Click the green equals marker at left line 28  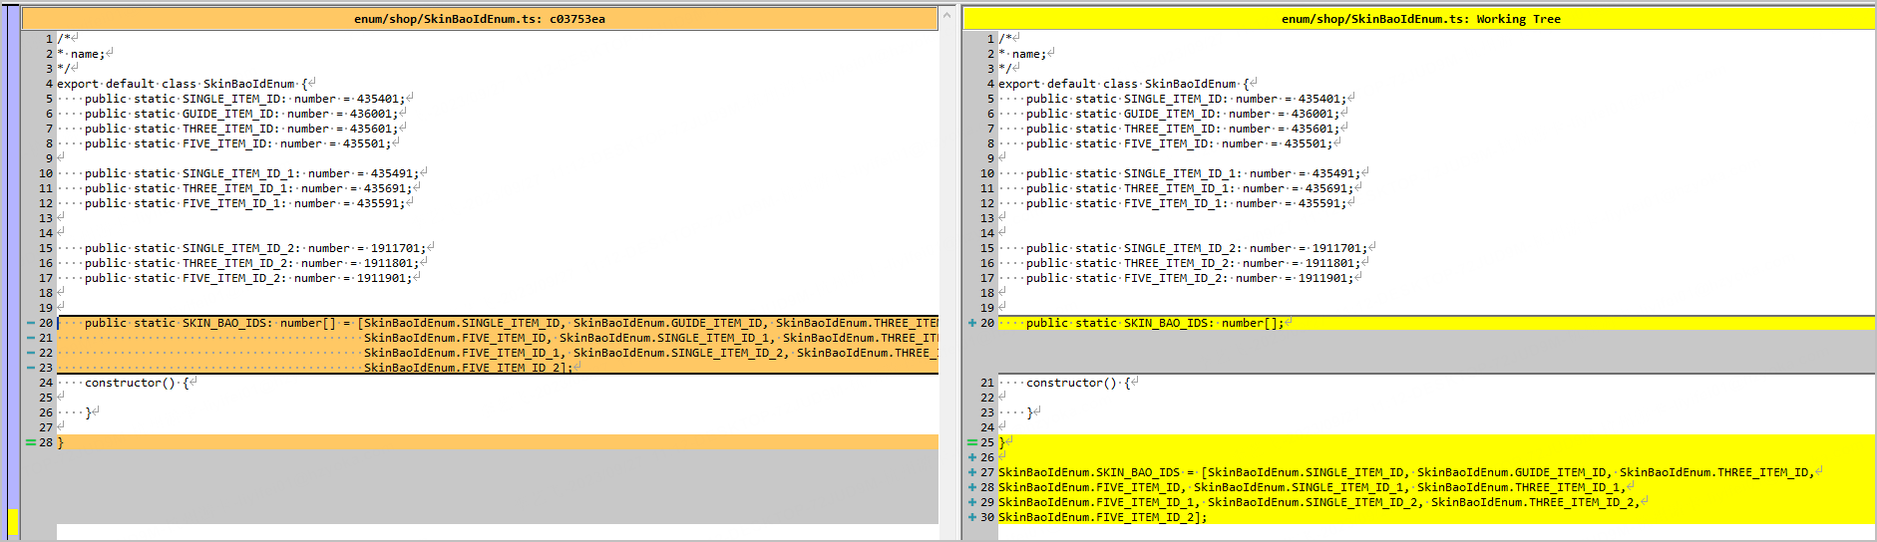(31, 442)
